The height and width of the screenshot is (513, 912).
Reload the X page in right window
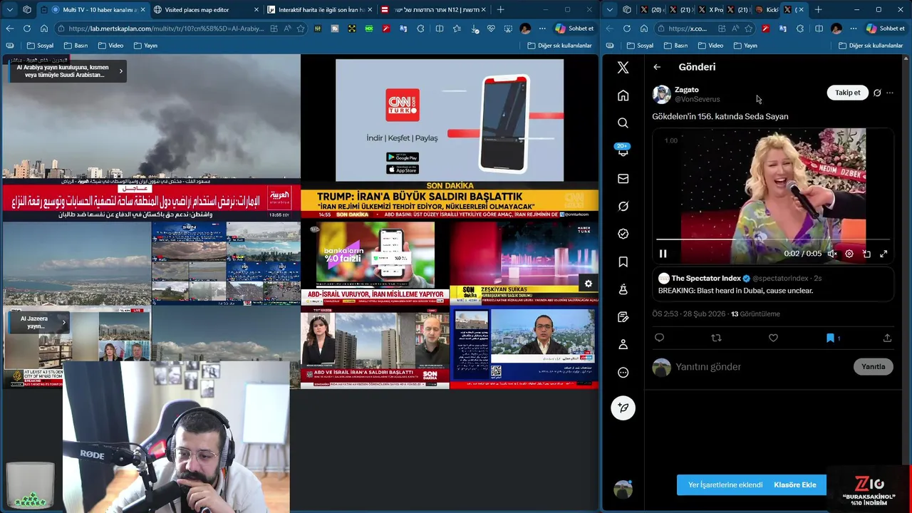point(627,28)
